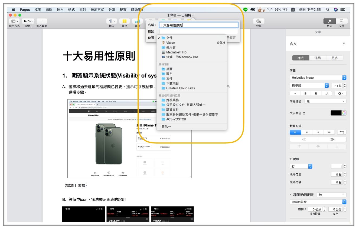Toggle the wavy underline U button
Viewport: 359px width, 229px height.
pos(327,93)
